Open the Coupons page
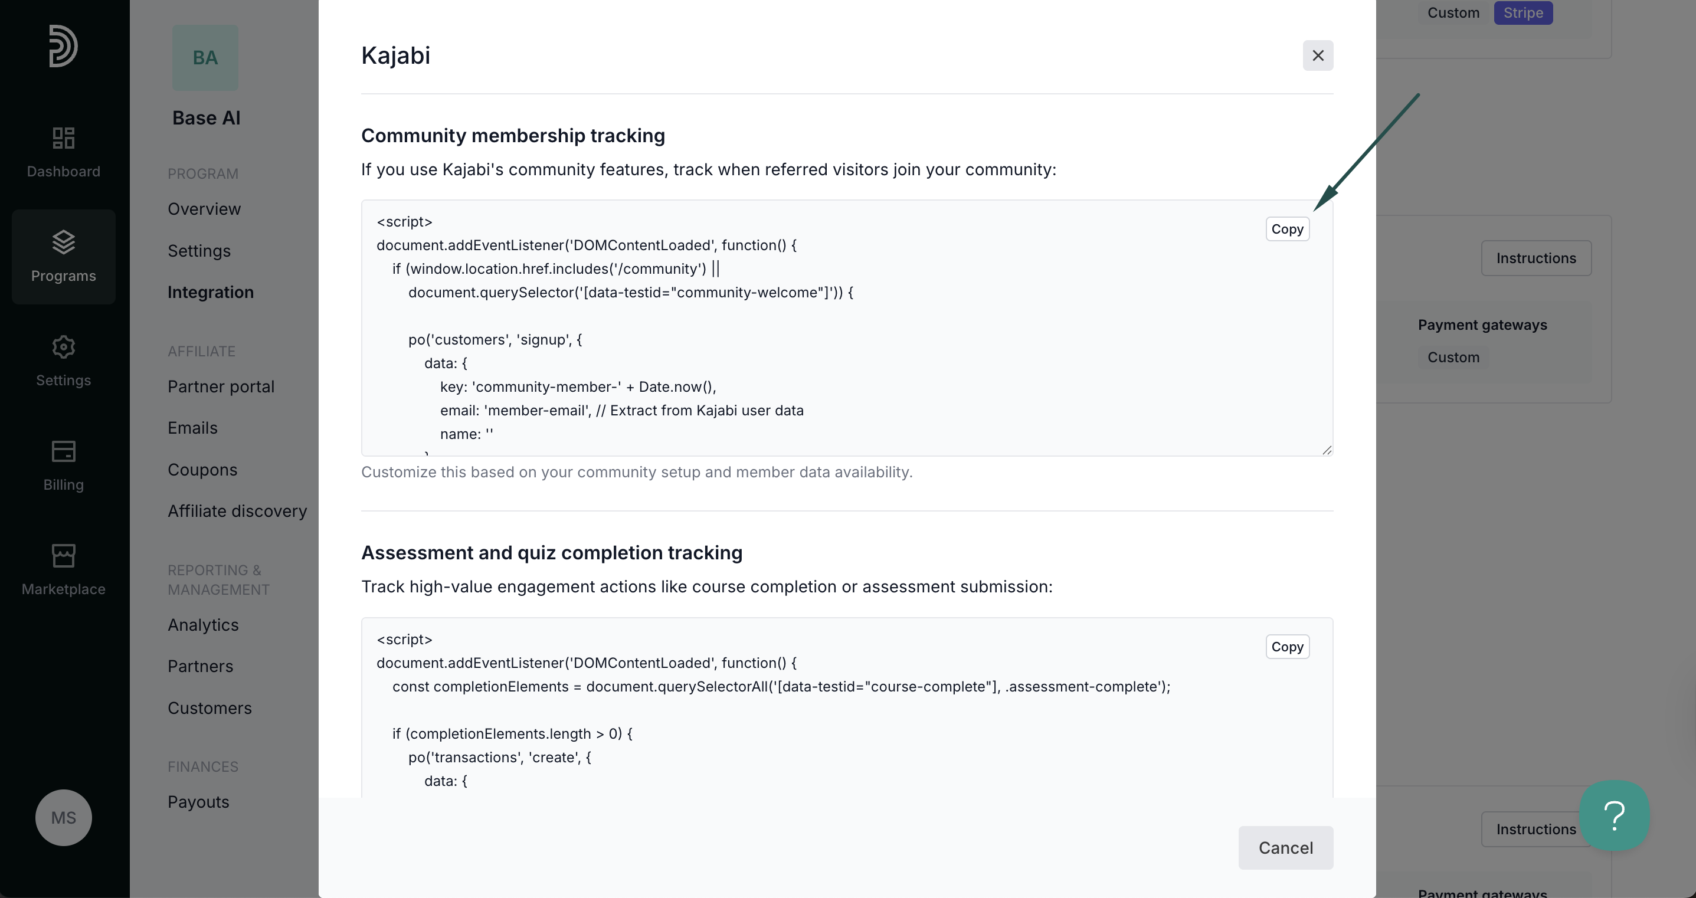1696x898 pixels. click(202, 470)
